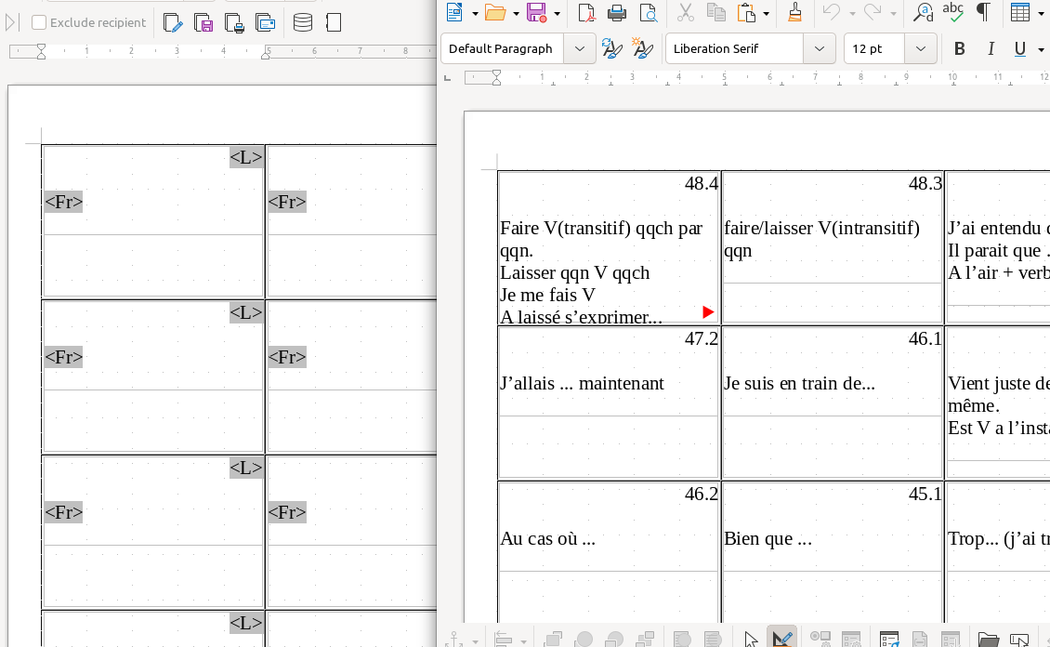The width and height of the screenshot is (1050, 647).
Task: Click the text 'faire/laisser V(intransitif)'
Action: pyautogui.click(x=821, y=229)
